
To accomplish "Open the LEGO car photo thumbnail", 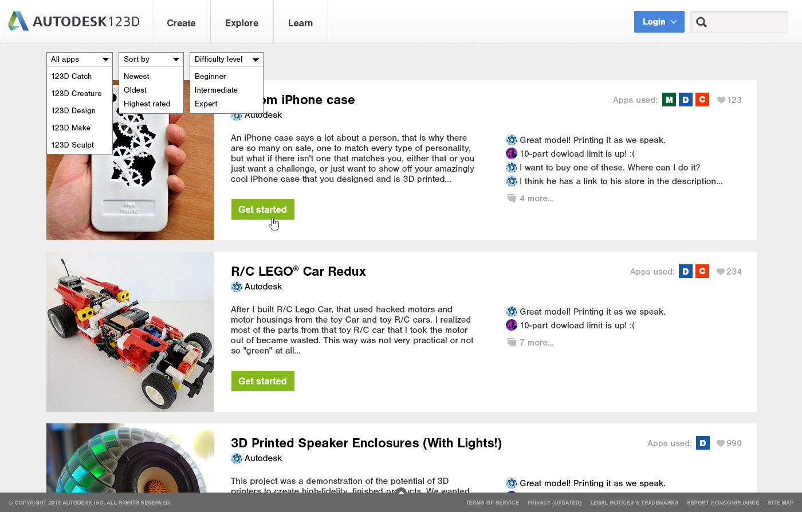I will pyautogui.click(x=130, y=332).
